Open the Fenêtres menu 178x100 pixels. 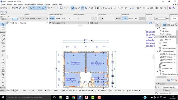click(x=55, y=4)
